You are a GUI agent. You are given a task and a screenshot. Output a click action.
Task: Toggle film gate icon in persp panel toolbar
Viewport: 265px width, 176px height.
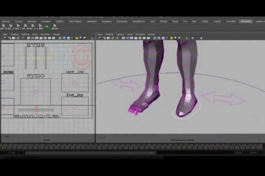[x=128, y=38]
